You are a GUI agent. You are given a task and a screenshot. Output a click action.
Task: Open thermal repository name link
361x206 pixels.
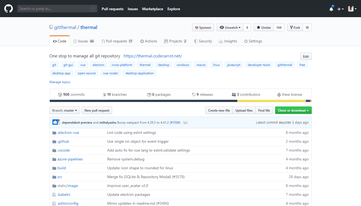(x=89, y=27)
